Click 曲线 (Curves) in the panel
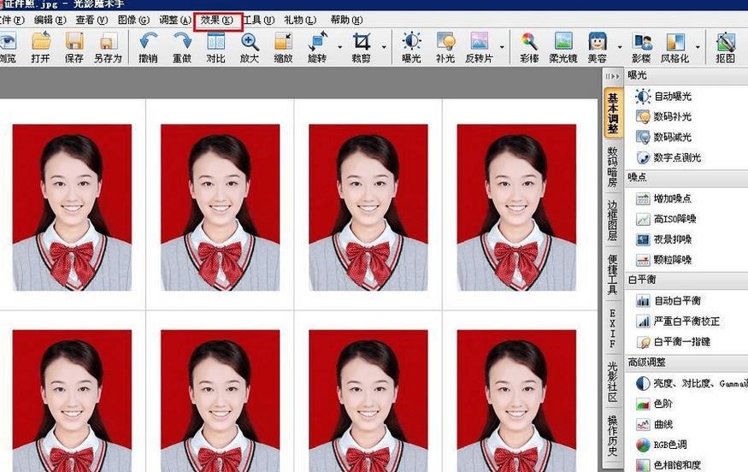The height and width of the screenshot is (472, 748). point(655,424)
